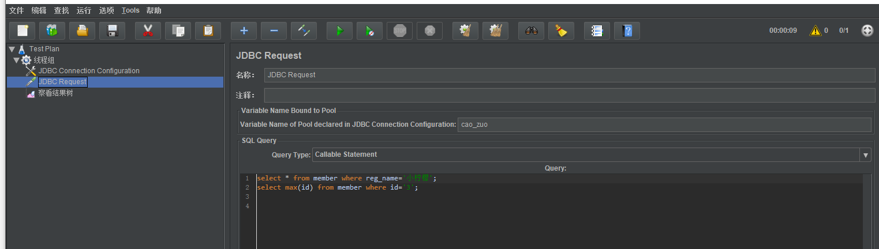Click the Save floppy disk icon
Screen dimensions: 879x249
pyautogui.click(x=113, y=31)
